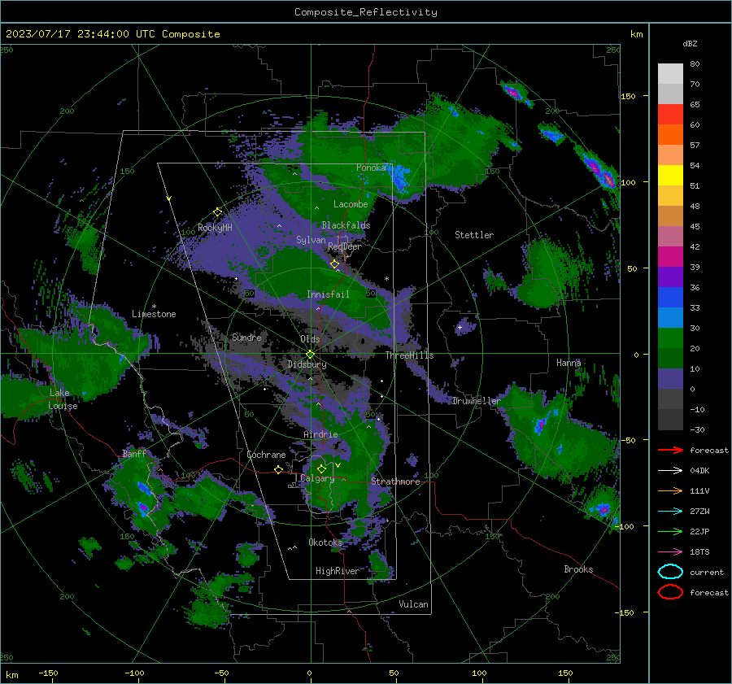Click the Olds city label
This screenshot has width=732, height=684.
[x=310, y=339]
